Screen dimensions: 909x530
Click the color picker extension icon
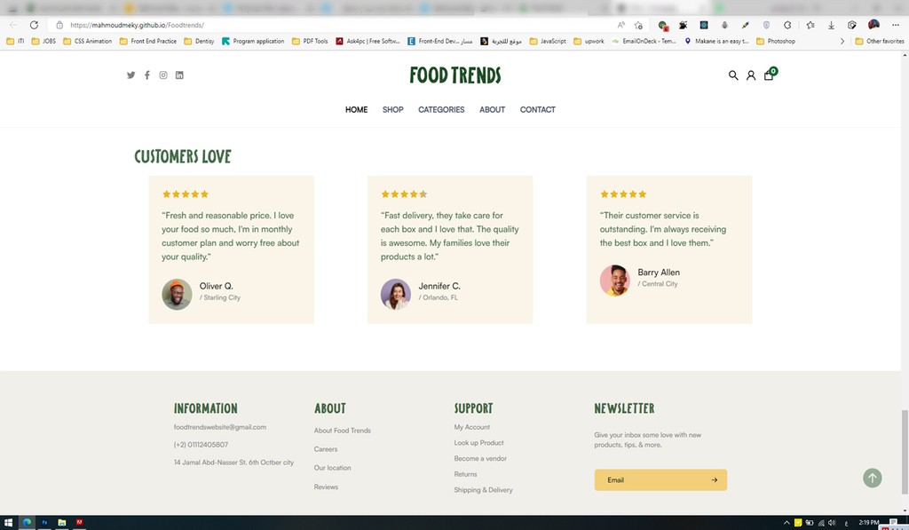click(x=745, y=25)
